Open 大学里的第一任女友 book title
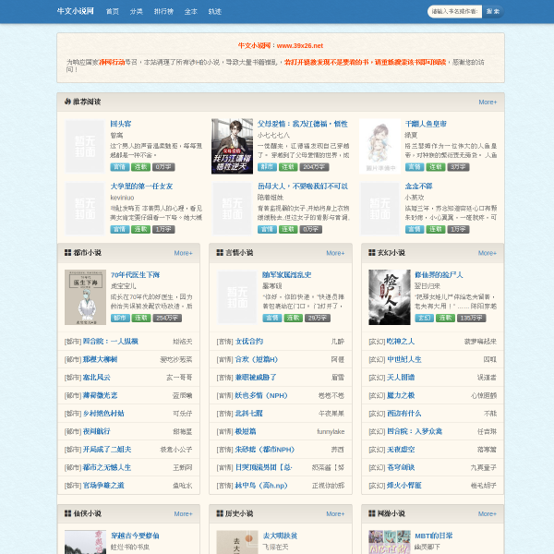This screenshot has height=554, width=554. tap(141, 186)
